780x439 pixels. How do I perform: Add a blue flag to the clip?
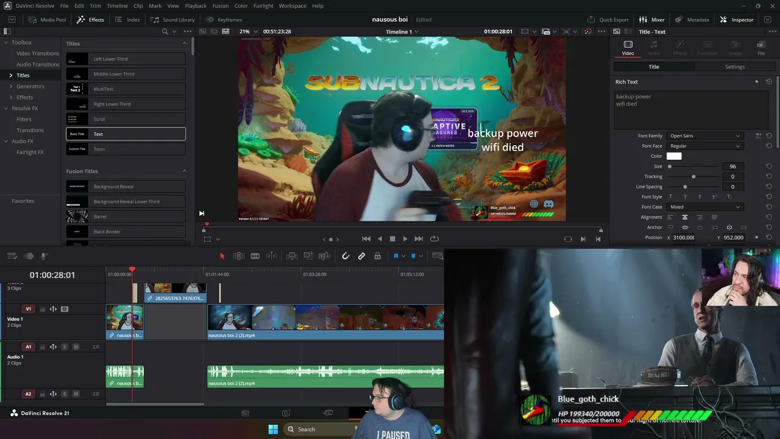click(x=395, y=256)
